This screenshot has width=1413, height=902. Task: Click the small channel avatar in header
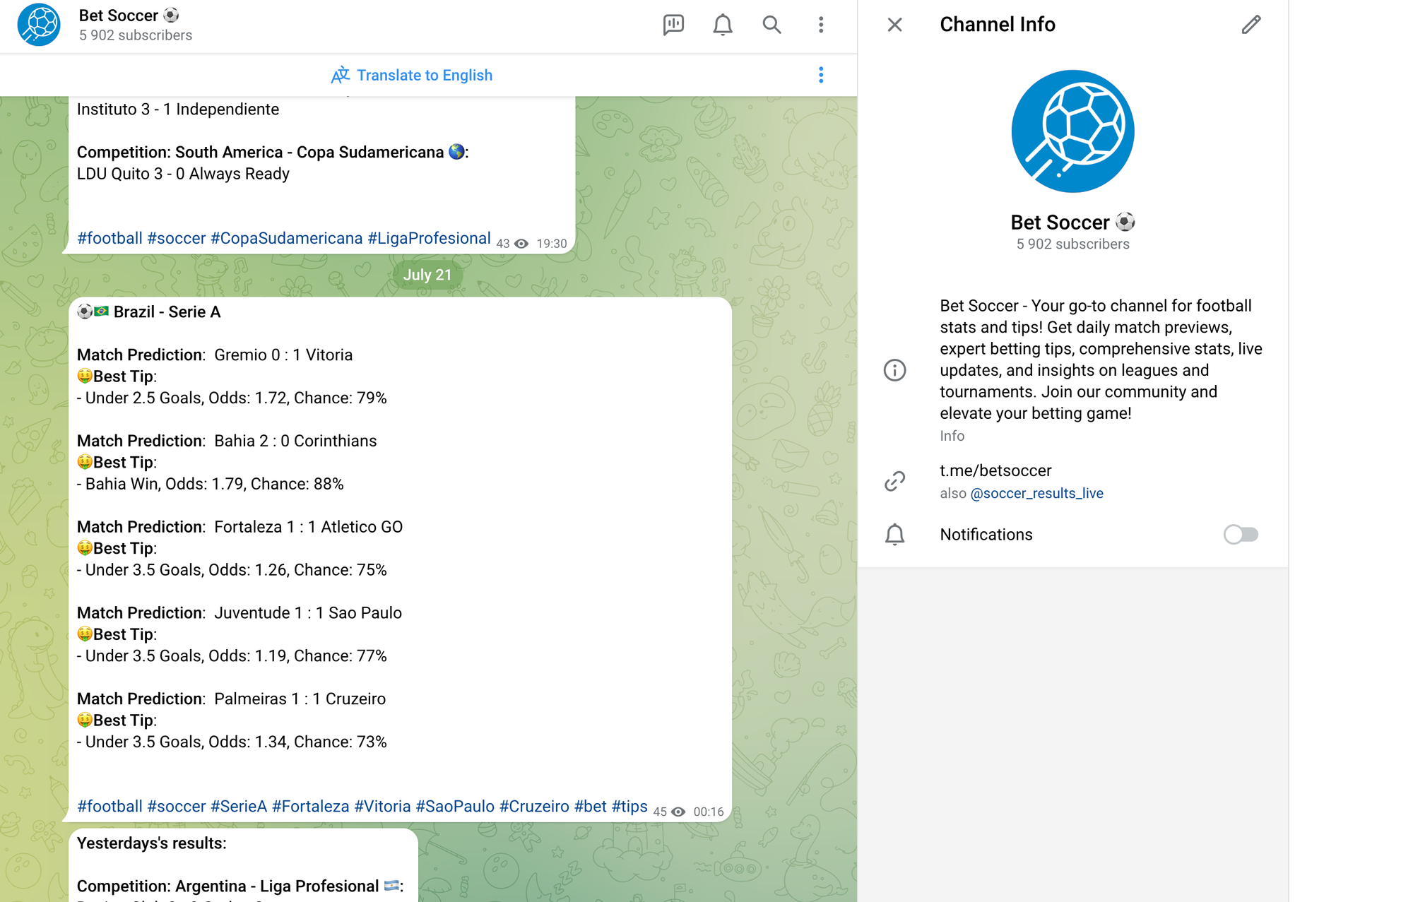pos(39,25)
